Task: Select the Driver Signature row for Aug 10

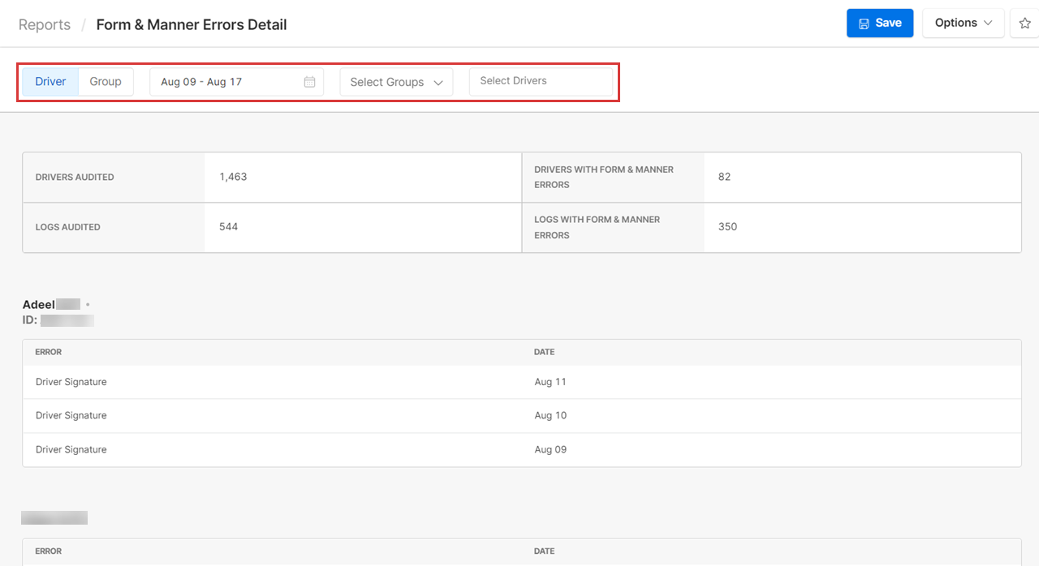Action: point(71,416)
